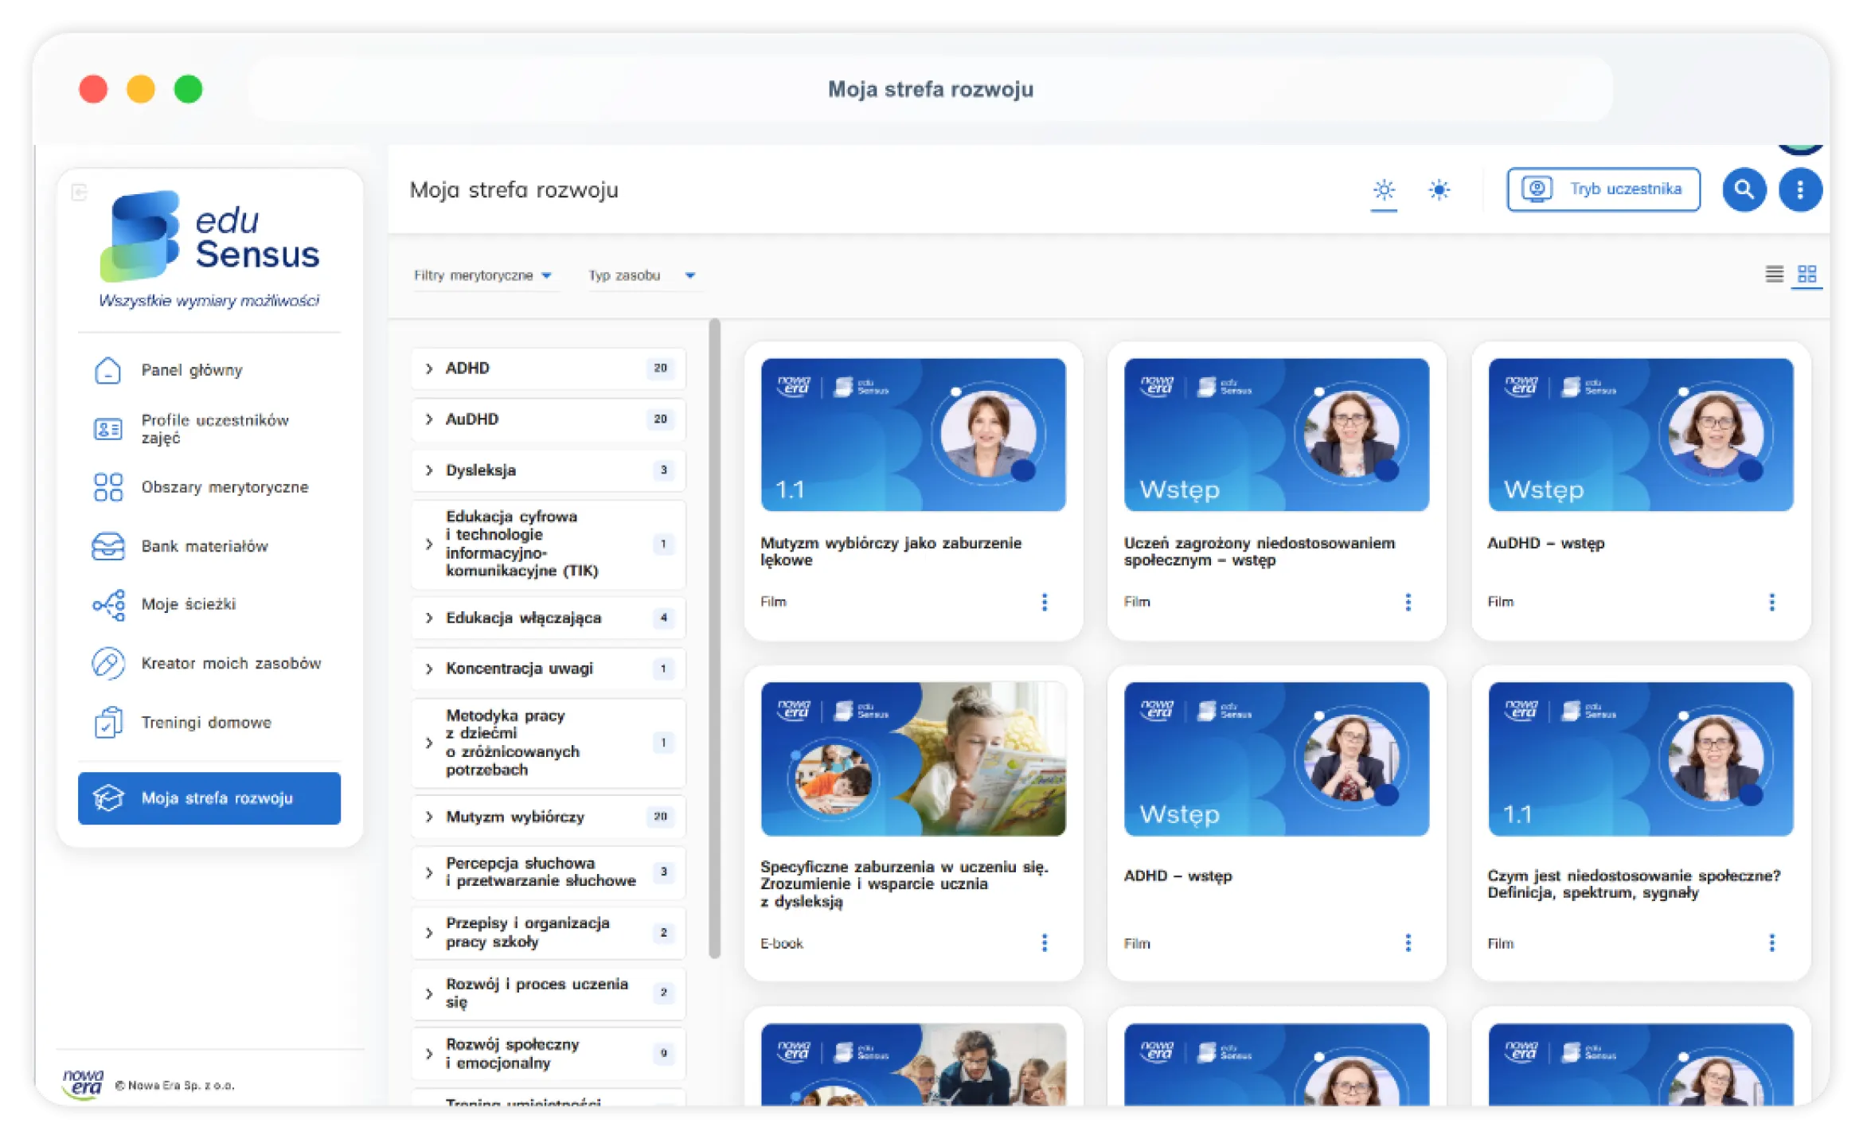Viewport: 1863px width, 1135px height.
Task: Click the Panel główny home icon
Action: coord(107,370)
